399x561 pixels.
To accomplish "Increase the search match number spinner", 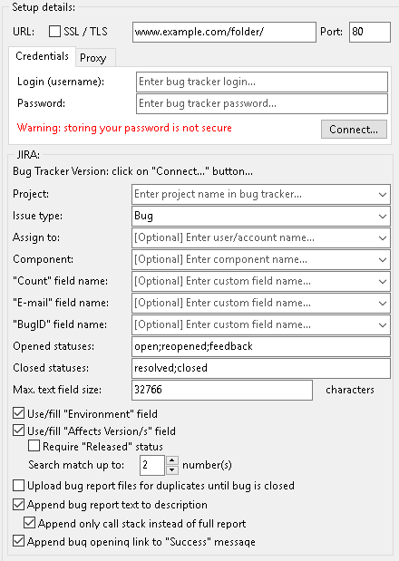I will 172,460.
